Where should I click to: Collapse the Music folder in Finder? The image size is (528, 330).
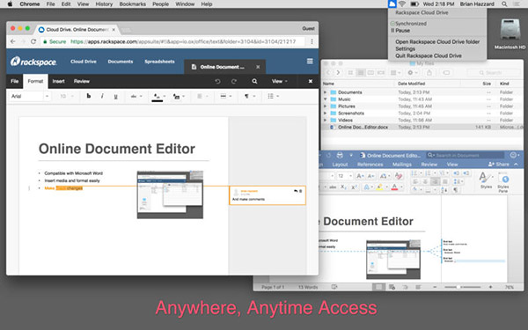325,99
